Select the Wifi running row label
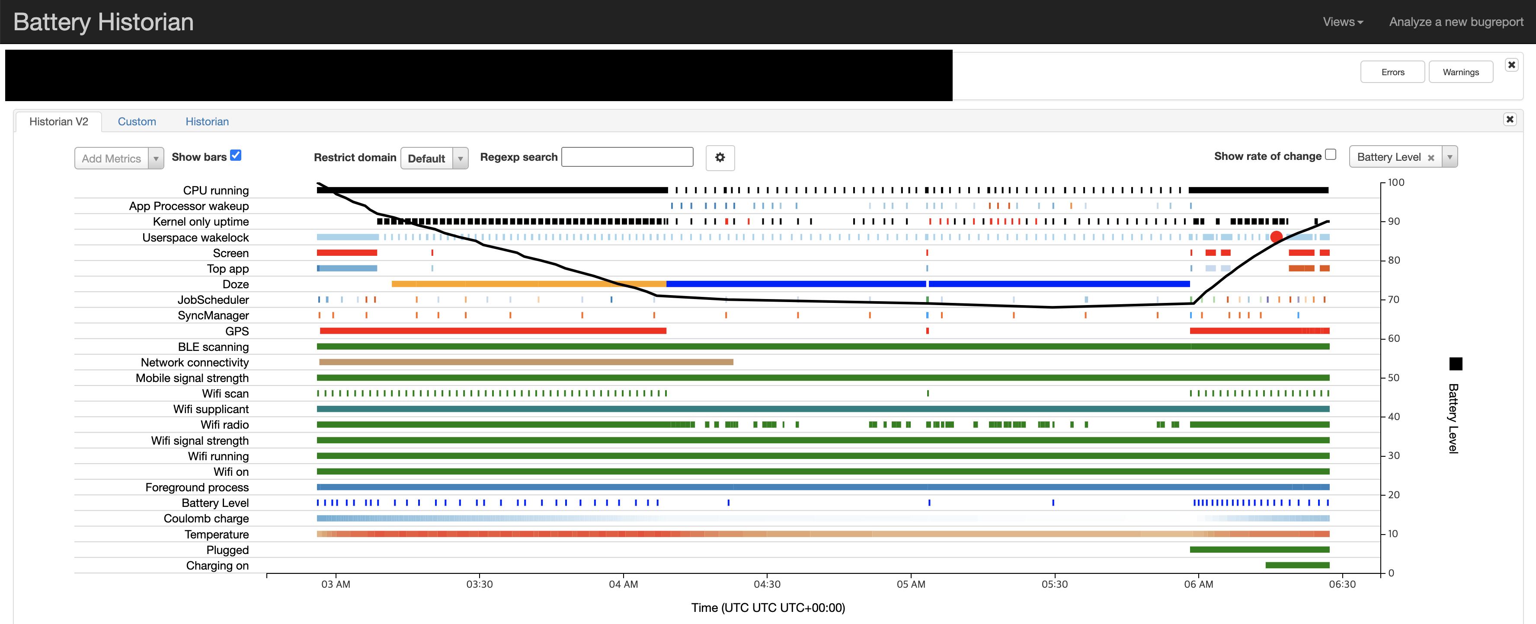This screenshot has height=624, width=1536. (x=218, y=456)
